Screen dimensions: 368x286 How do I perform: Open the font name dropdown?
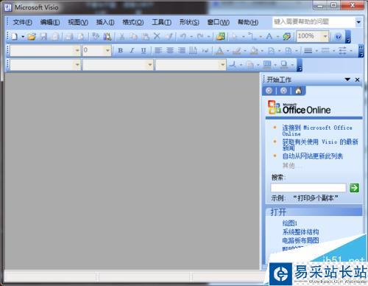pos(77,51)
